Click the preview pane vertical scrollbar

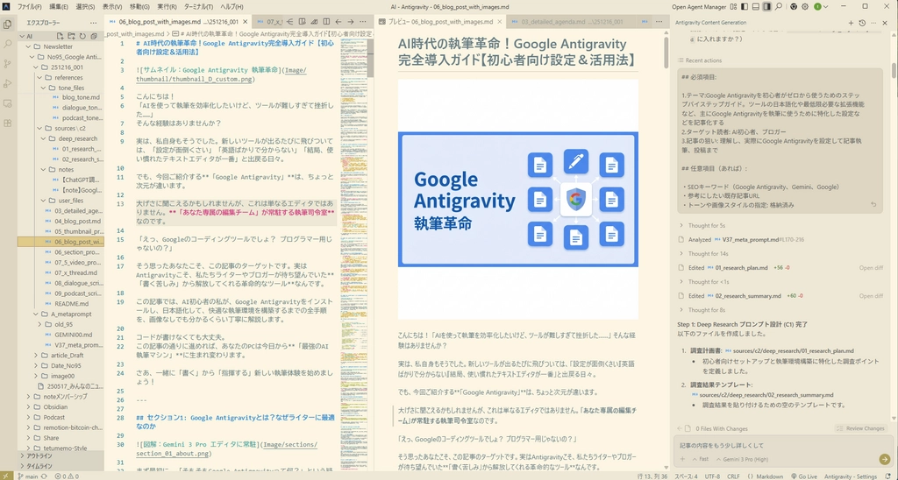[x=666, y=52]
